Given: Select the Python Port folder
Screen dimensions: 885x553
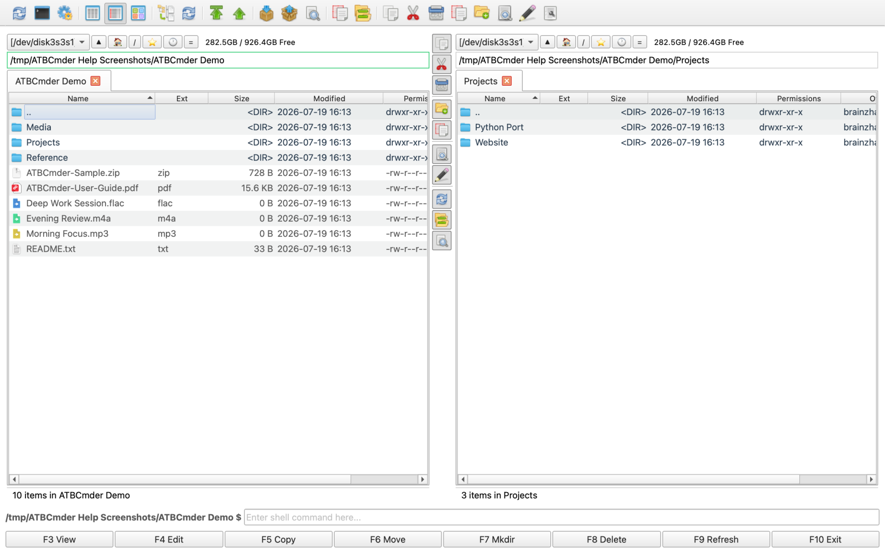Looking at the screenshot, I should 667,127.
